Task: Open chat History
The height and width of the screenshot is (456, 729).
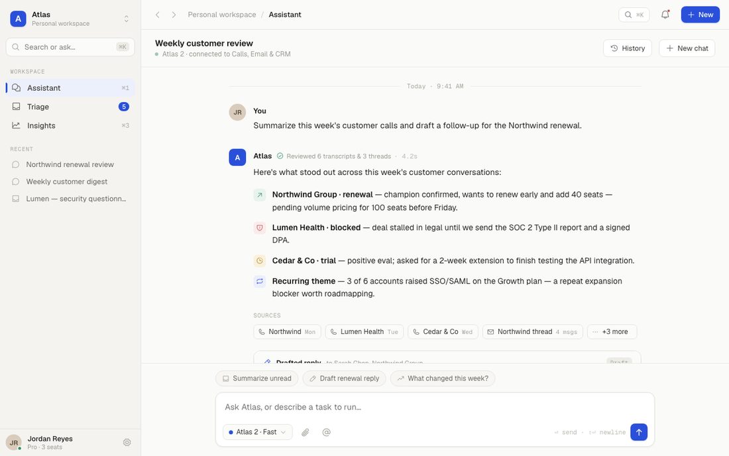Action: pyautogui.click(x=627, y=48)
